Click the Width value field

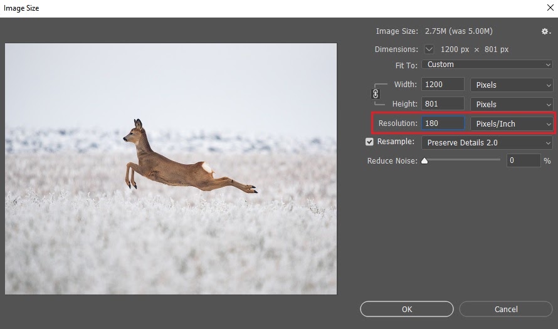pyautogui.click(x=443, y=85)
